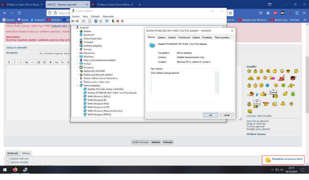309x180 pixels.
Task: Open the Windows notification center
Action: point(302,170)
